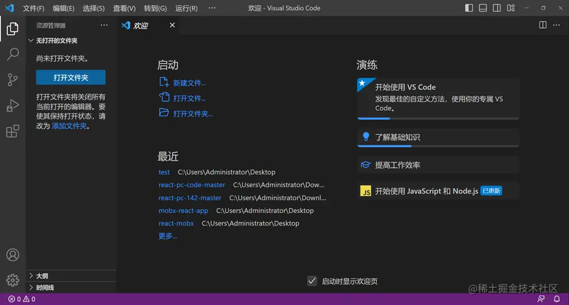Open notifications bell in status bar

(x=557, y=299)
